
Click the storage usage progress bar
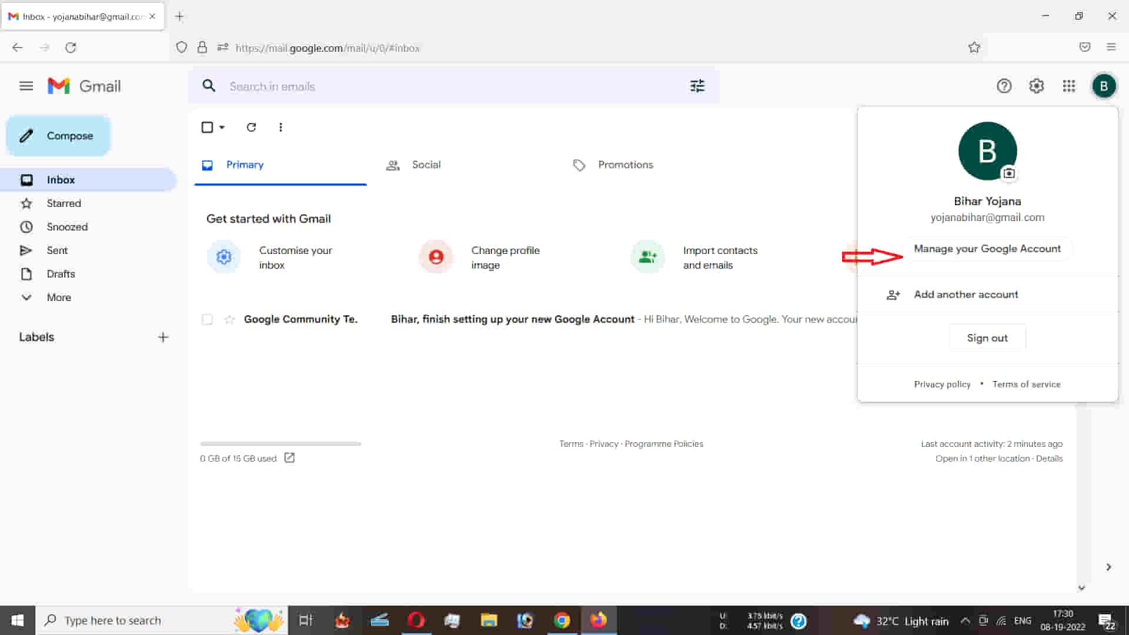[x=280, y=444]
